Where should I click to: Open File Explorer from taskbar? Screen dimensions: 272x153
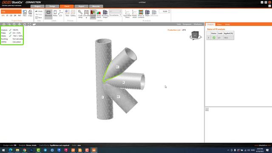coord(17,150)
